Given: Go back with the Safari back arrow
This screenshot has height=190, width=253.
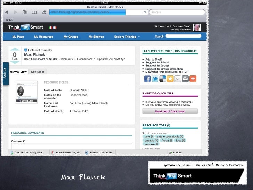Looking at the screenshot, I should pyautogui.click(x=7, y=12).
